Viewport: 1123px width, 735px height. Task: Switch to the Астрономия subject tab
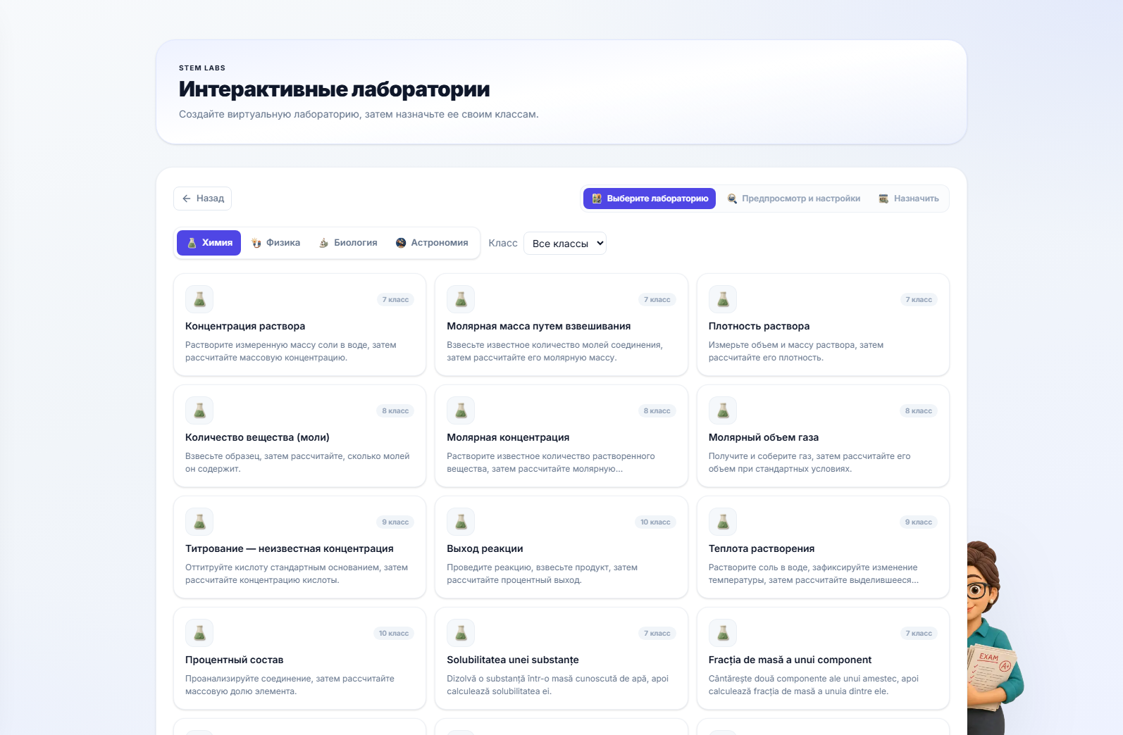(x=432, y=243)
